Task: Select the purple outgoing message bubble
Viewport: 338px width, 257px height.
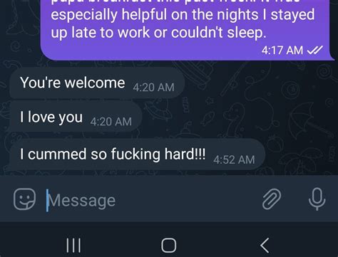Action: click(x=187, y=30)
